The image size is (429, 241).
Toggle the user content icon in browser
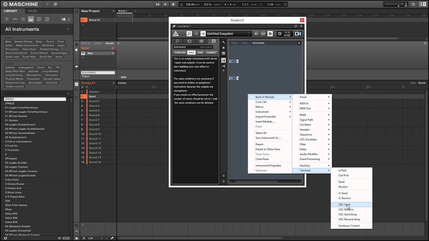[x=68, y=19]
